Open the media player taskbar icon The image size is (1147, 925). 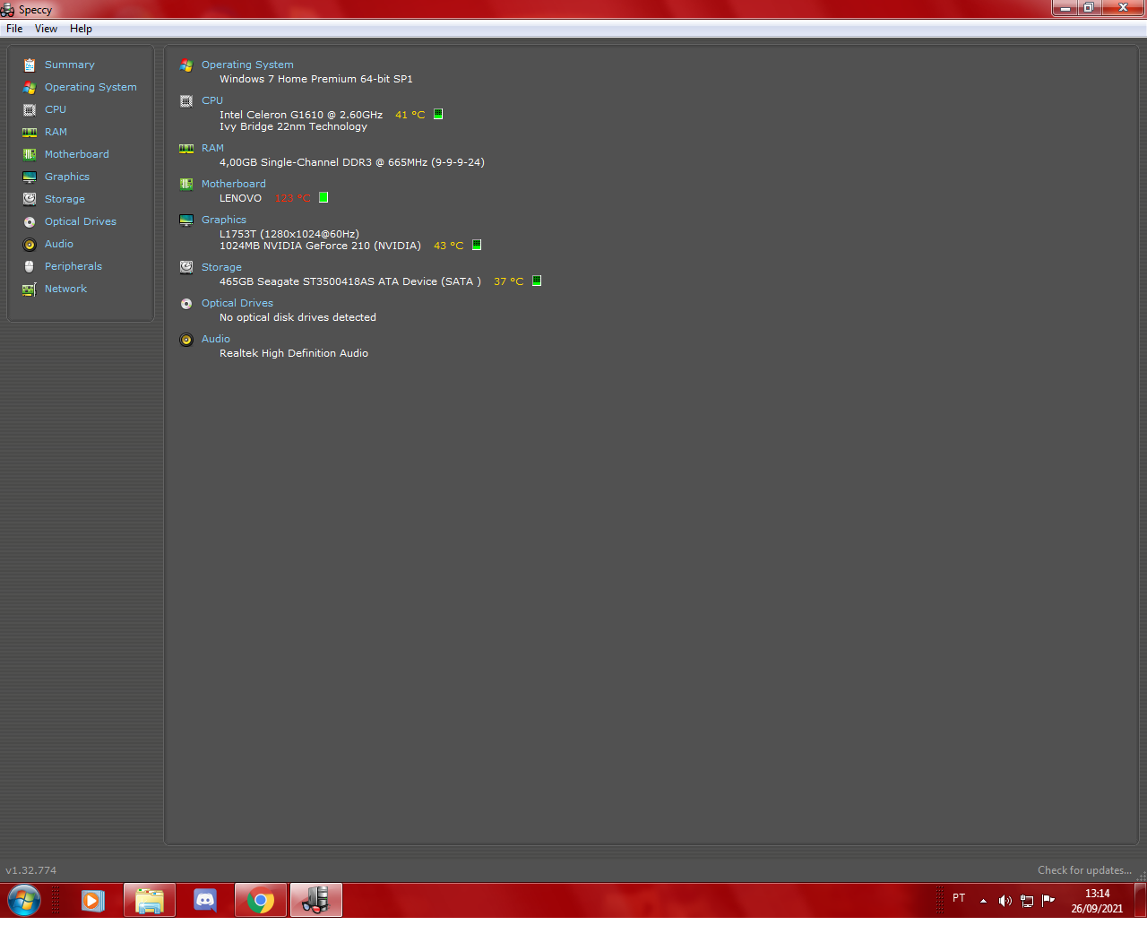(93, 900)
